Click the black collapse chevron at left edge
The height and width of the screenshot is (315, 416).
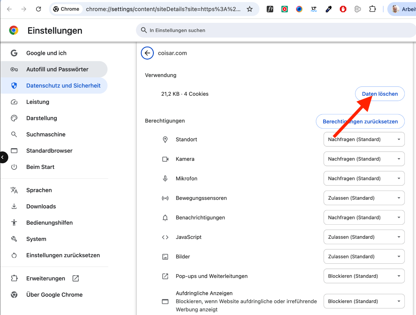coord(3,157)
